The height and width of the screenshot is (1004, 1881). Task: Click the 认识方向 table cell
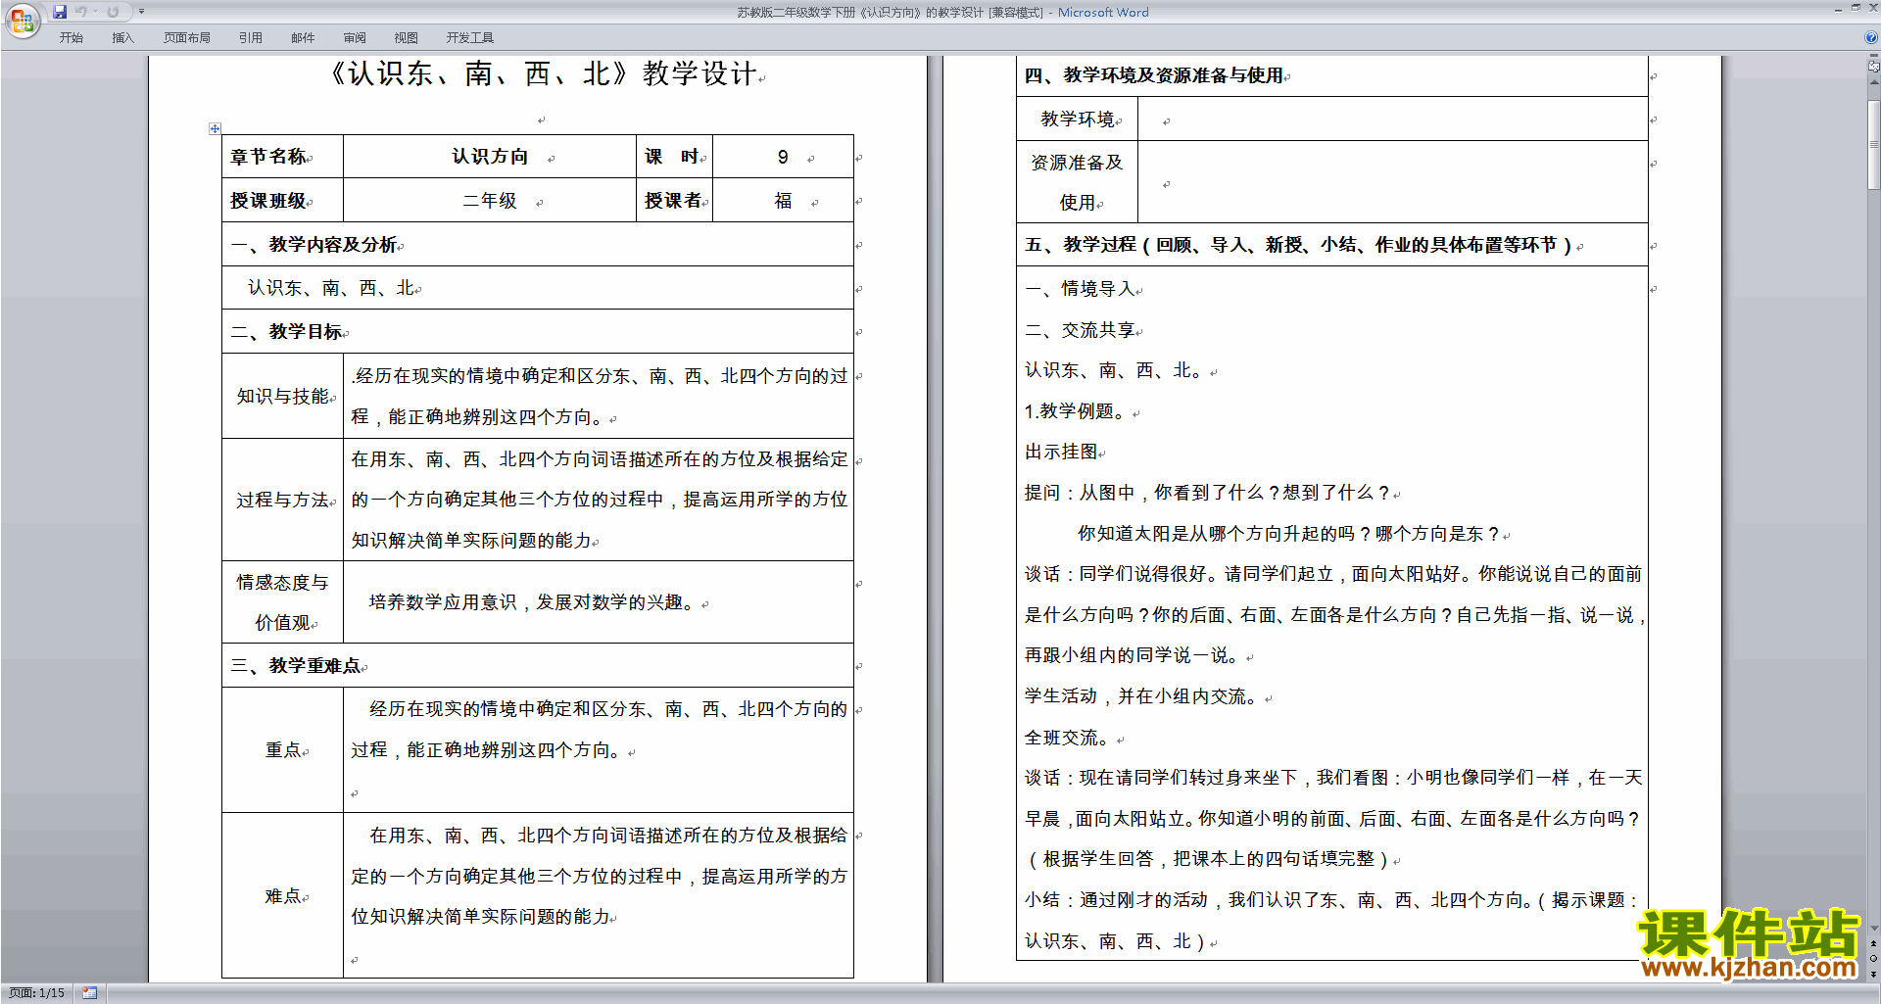point(490,157)
